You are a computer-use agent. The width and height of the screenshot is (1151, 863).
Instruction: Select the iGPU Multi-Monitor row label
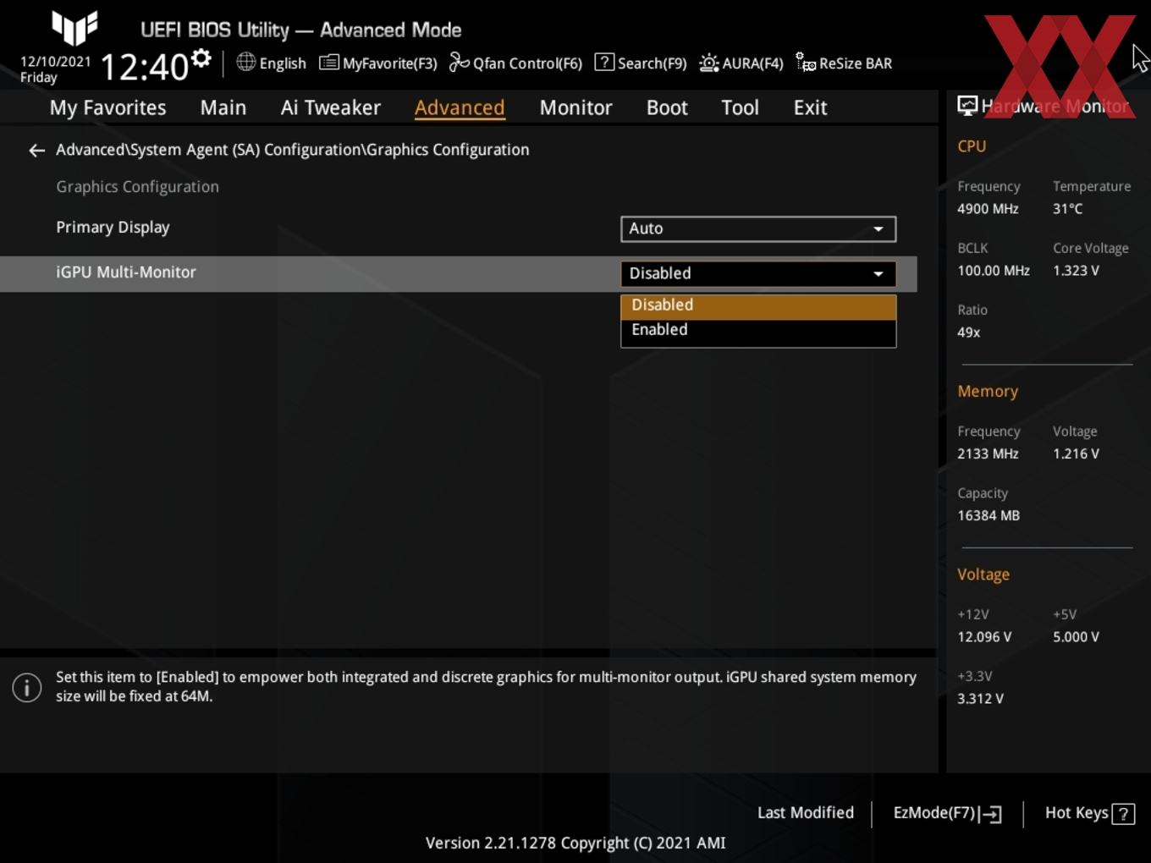(126, 272)
